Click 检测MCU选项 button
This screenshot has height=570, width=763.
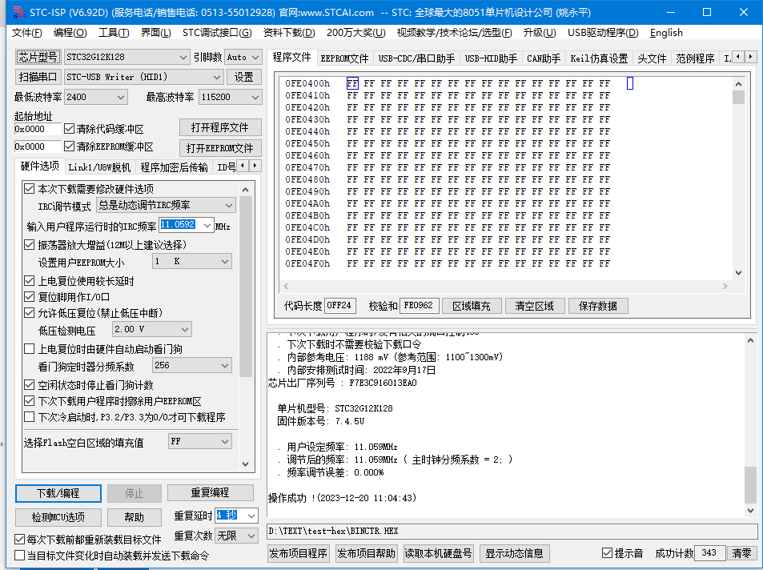(x=58, y=517)
